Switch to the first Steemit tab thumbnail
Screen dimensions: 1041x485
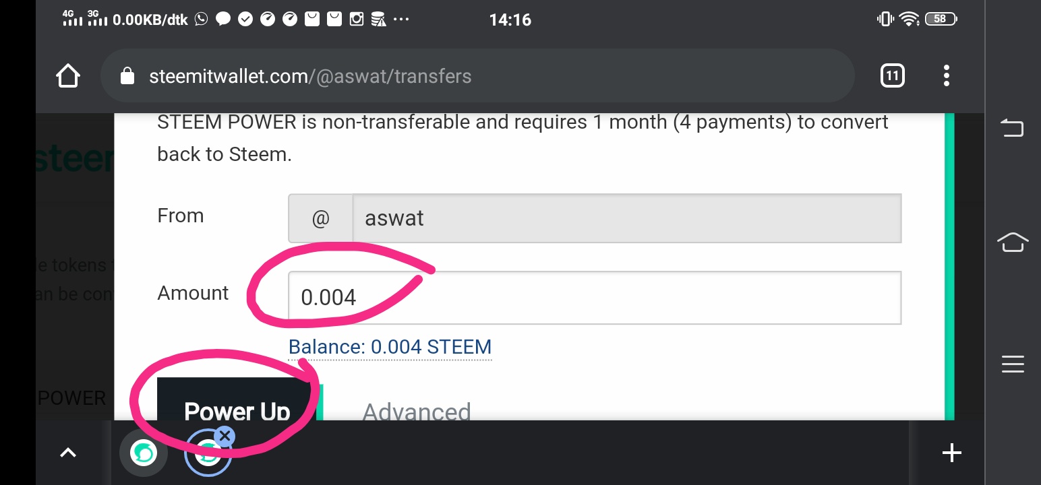click(143, 453)
